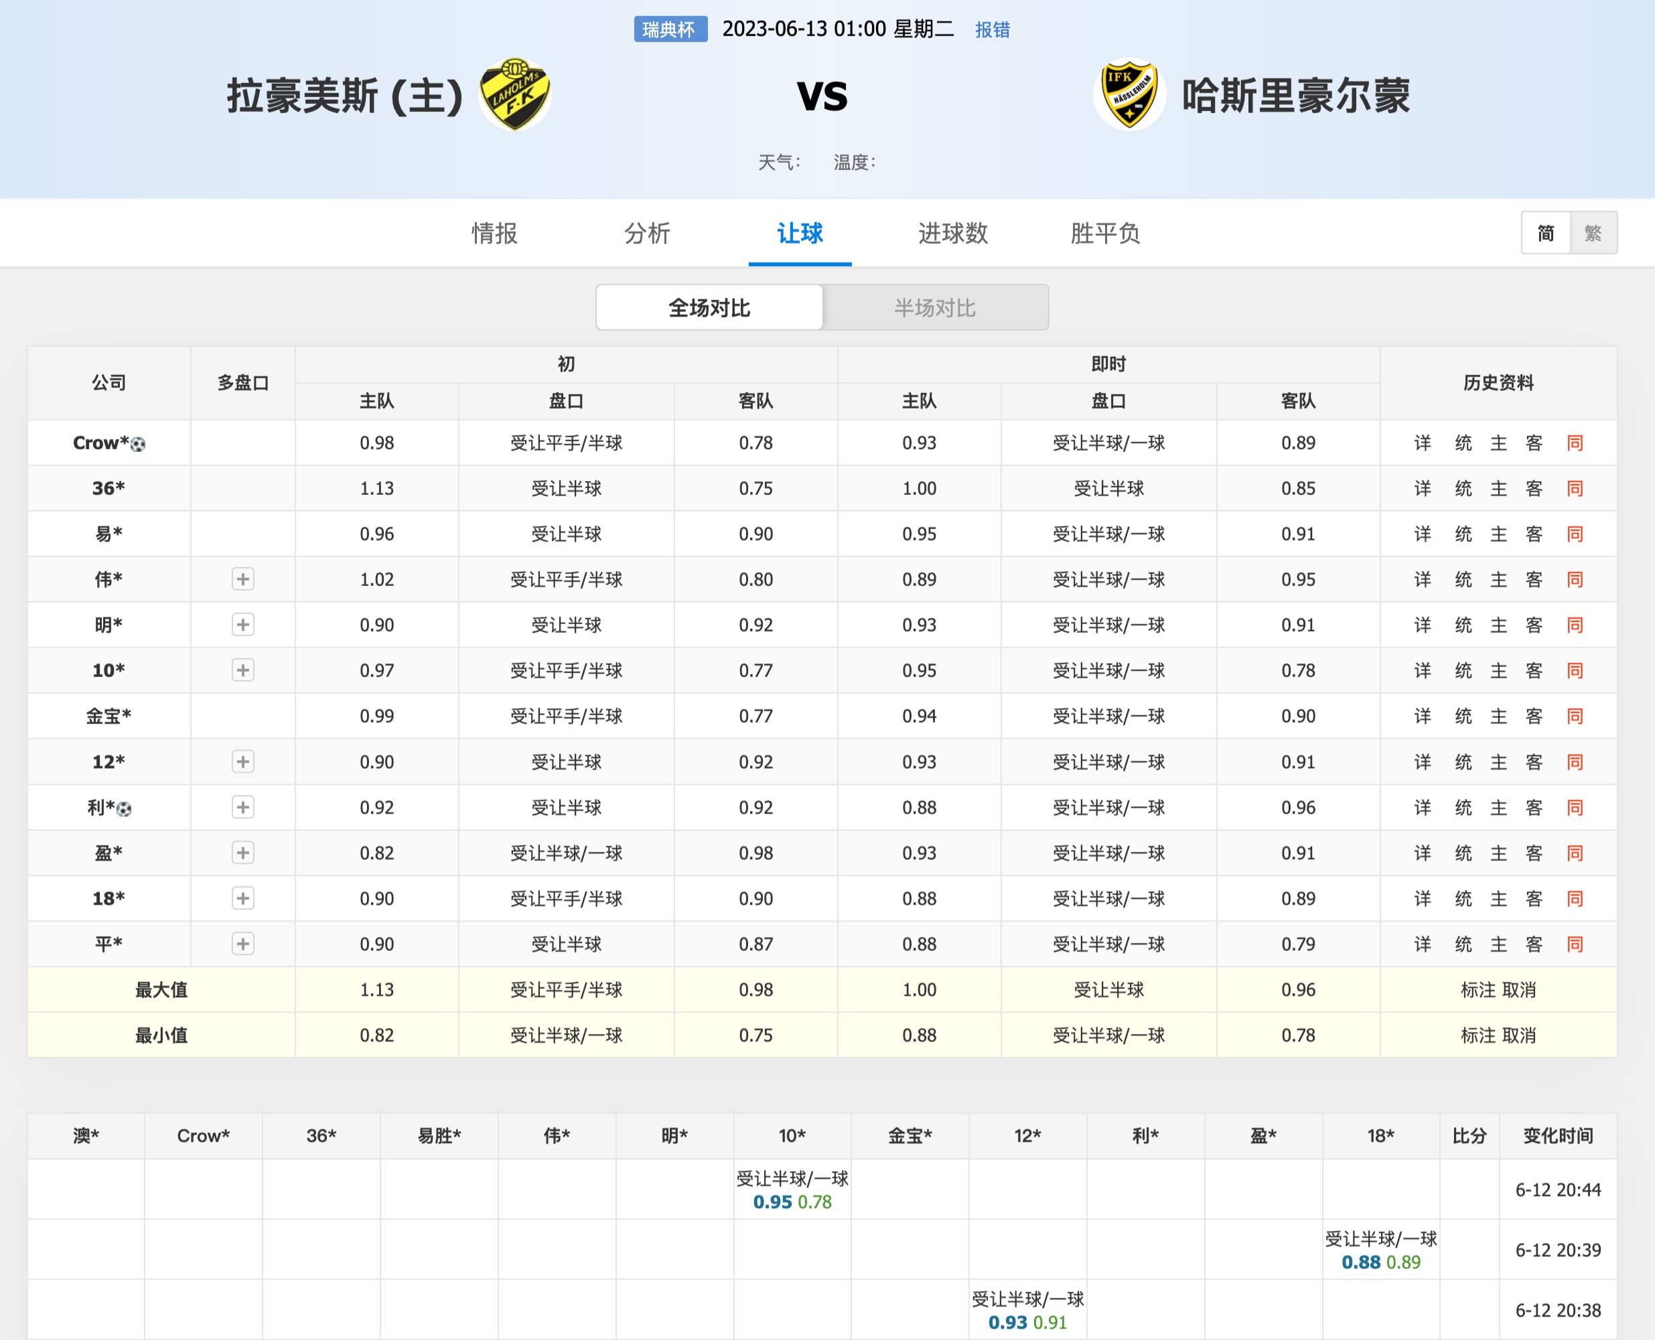1655x1340 pixels.
Task: Switch to the 进球数 tab
Action: click(x=952, y=233)
